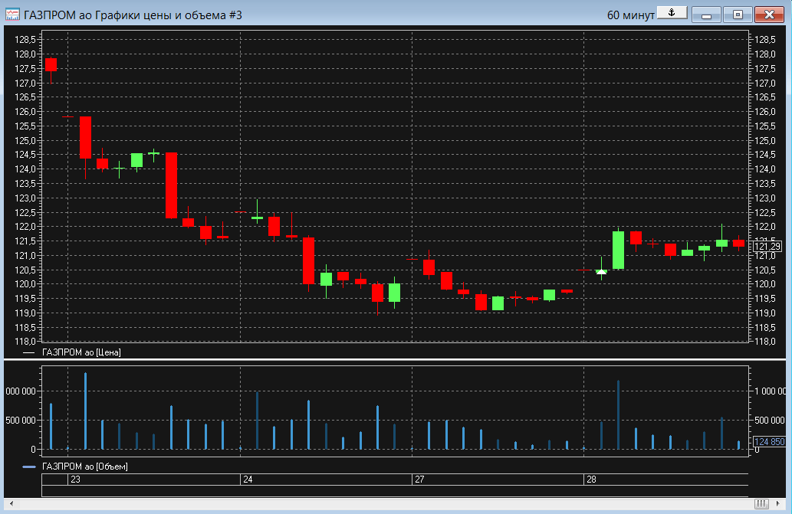Click the right axis label 118,0
The width and height of the screenshot is (792, 514).
765,342
